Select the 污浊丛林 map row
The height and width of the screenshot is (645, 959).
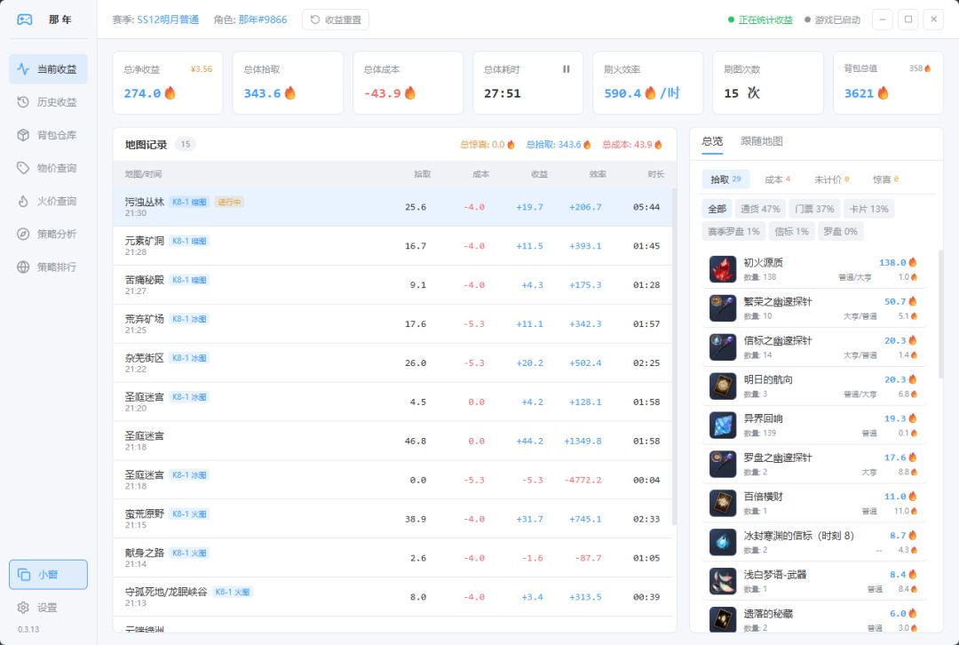392,207
